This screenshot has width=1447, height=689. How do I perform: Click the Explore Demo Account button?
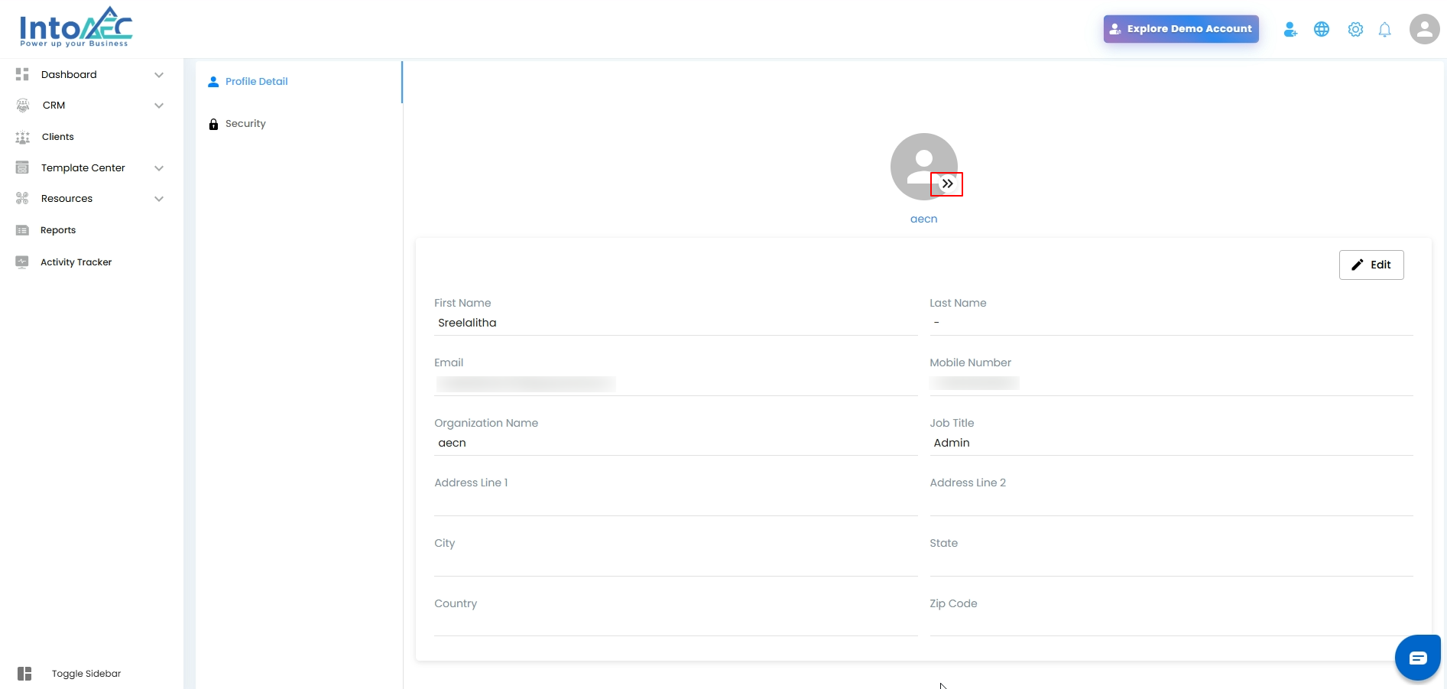tap(1181, 29)
